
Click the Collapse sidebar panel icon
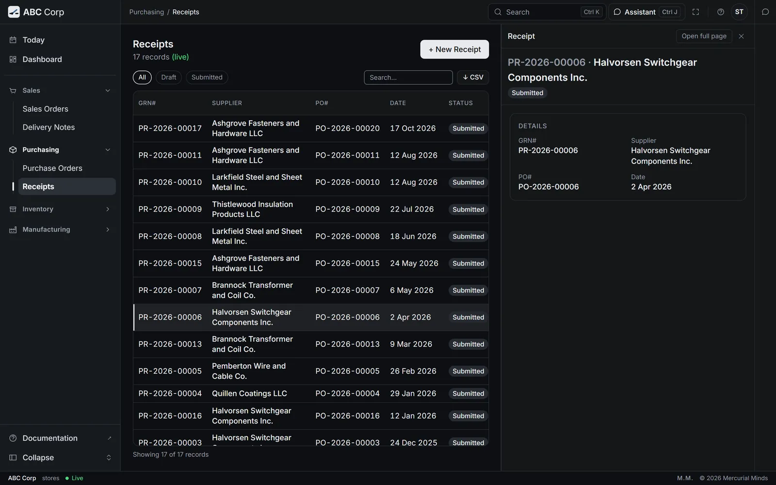[13, 457]
